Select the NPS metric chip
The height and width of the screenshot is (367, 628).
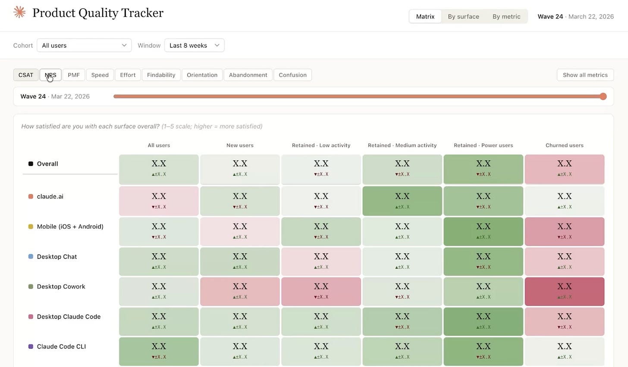pyautogui.click(x=50, y=75)
